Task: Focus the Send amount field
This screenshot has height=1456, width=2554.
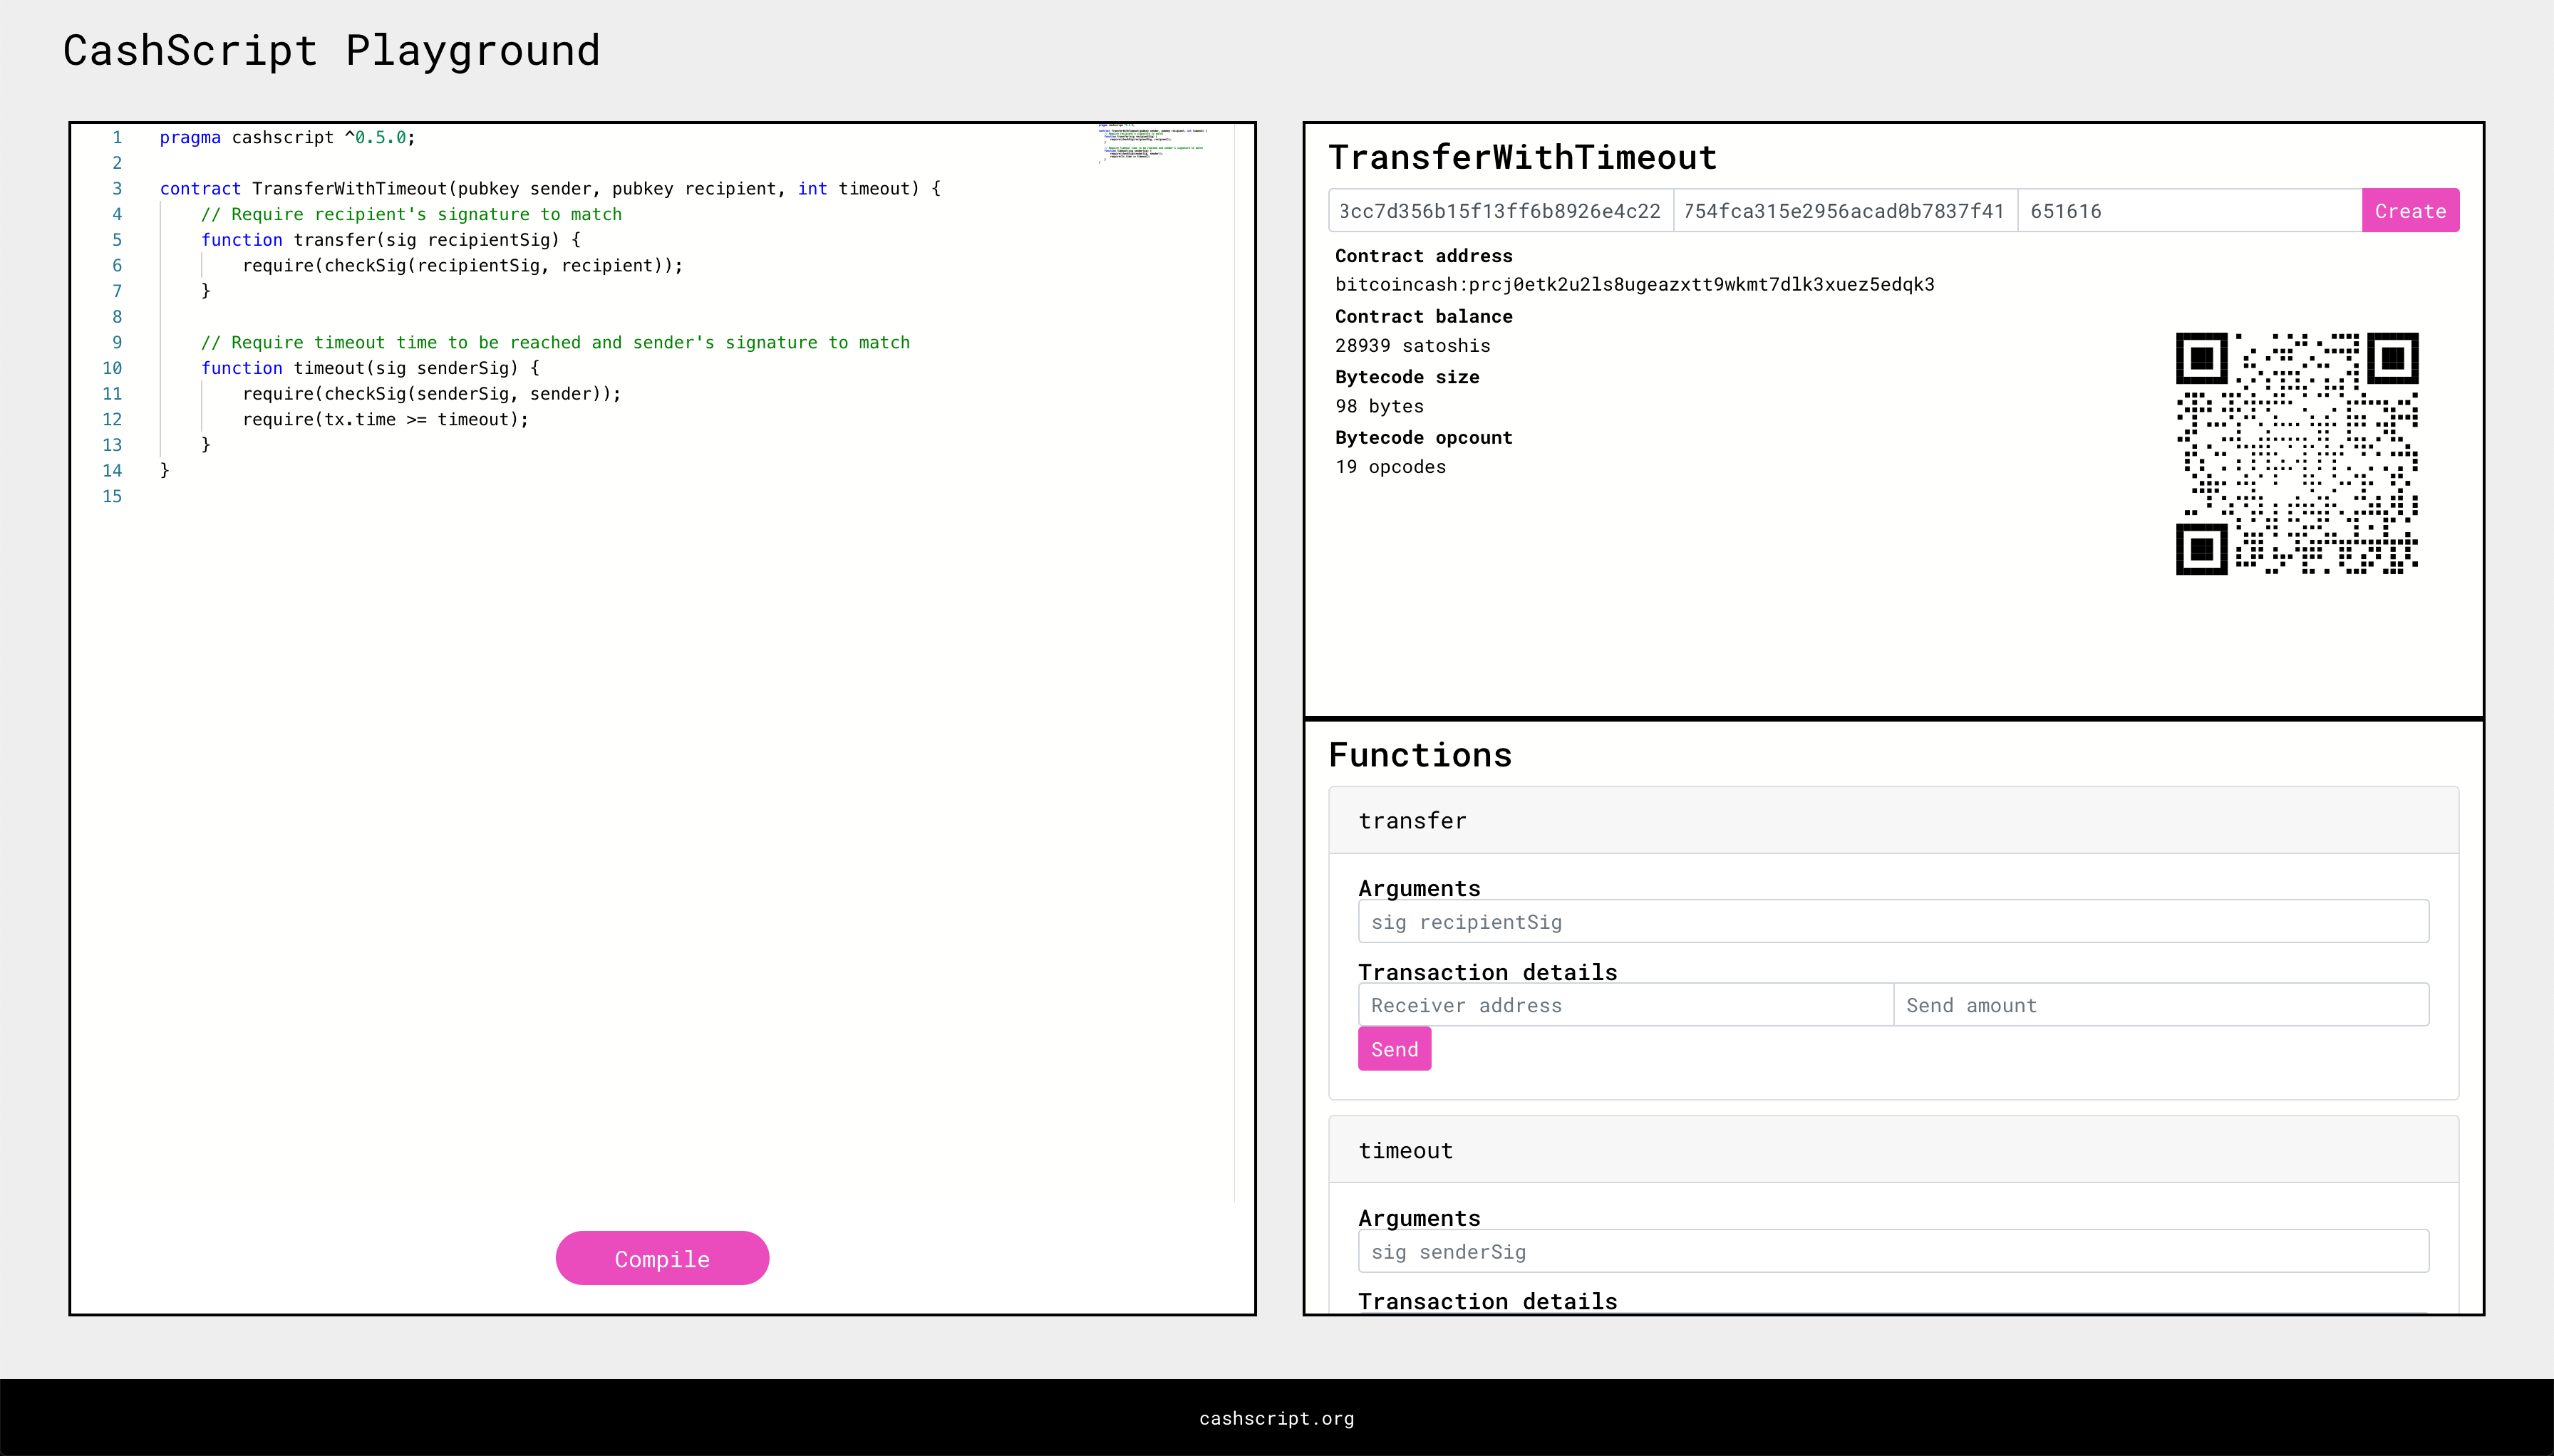Action: 2161,1005
